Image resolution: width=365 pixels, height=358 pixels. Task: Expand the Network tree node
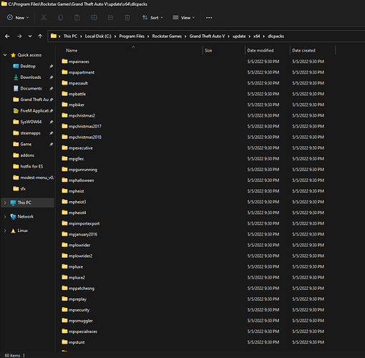click(5, 217)
